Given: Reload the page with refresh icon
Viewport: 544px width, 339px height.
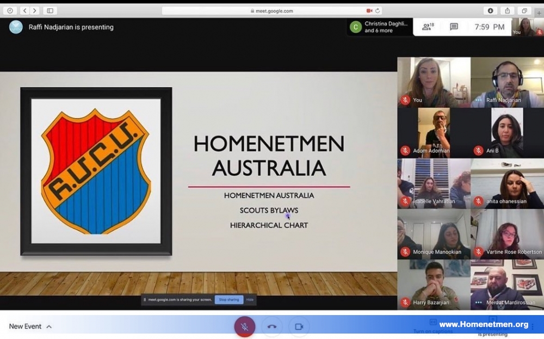Looking at the screenshot, I should pos(378,11).
